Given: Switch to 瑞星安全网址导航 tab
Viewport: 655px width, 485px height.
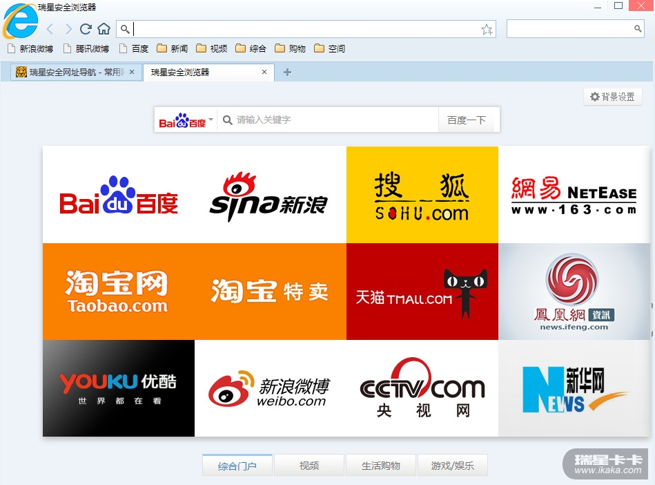Looking at the screenshot, I should click(x=75, y=72).
